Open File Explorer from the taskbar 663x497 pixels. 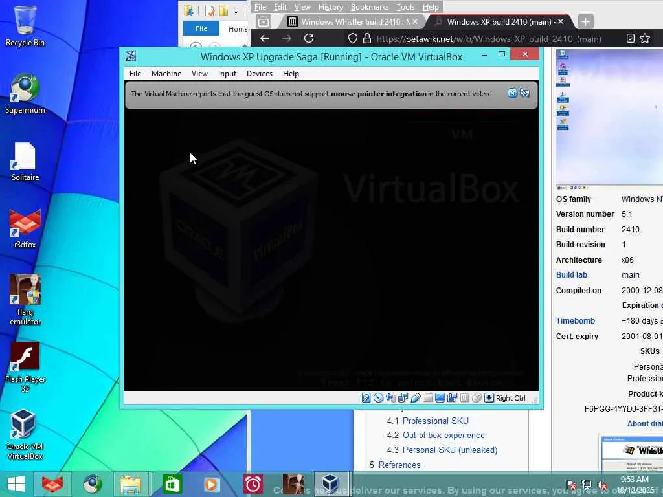click(131, 484)
